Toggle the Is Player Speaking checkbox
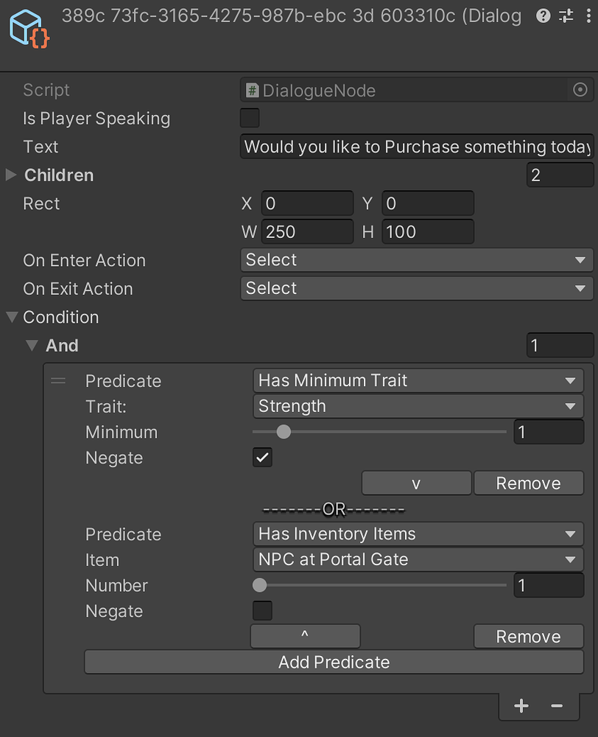The width and height of the screenshot is (598, 737). (x=250, y=118)
